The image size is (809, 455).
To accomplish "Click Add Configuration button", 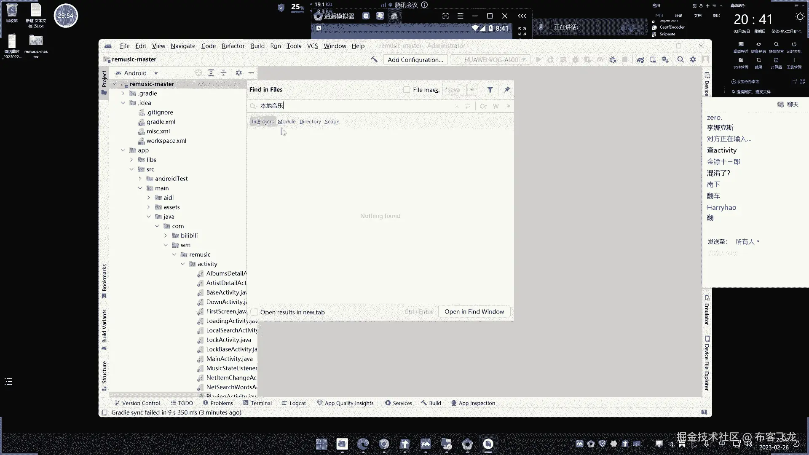I will [415, 60].
